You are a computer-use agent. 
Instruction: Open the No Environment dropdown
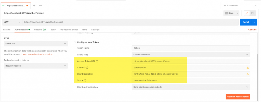tap(240, 6)
